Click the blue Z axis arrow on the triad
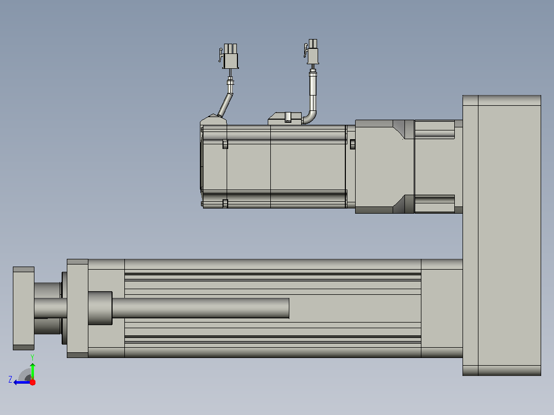Viewport: 554px width, 415px height. (21, 383)
